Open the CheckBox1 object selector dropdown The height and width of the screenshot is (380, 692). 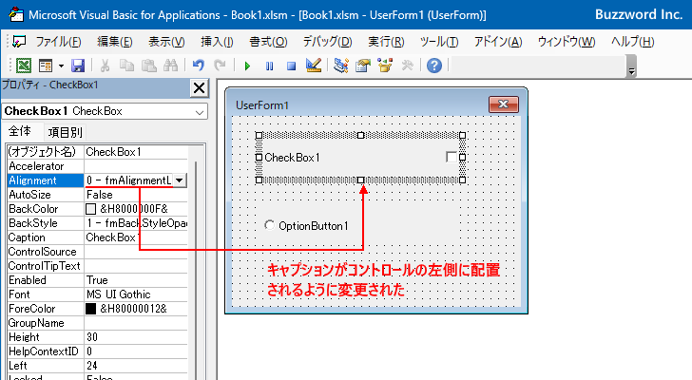click(x=200, y=111)
